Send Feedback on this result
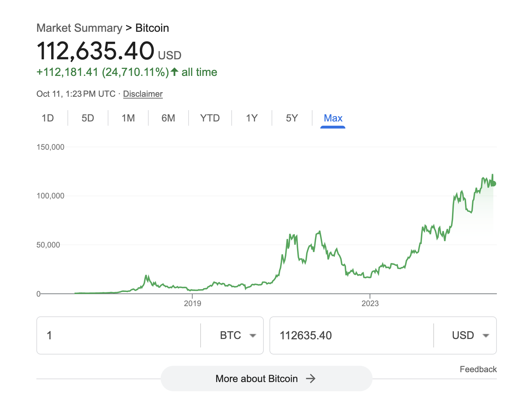 click(x=478, y=369)
